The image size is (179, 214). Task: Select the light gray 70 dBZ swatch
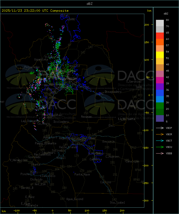click(x=160, y=23)
